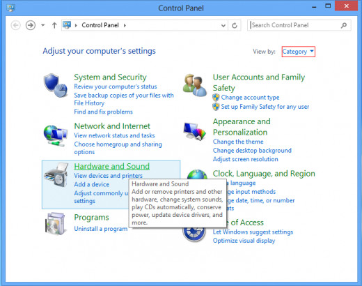Click the search magnifier icon
Viewport: 362px width, 286px height.
coord(344,25)
